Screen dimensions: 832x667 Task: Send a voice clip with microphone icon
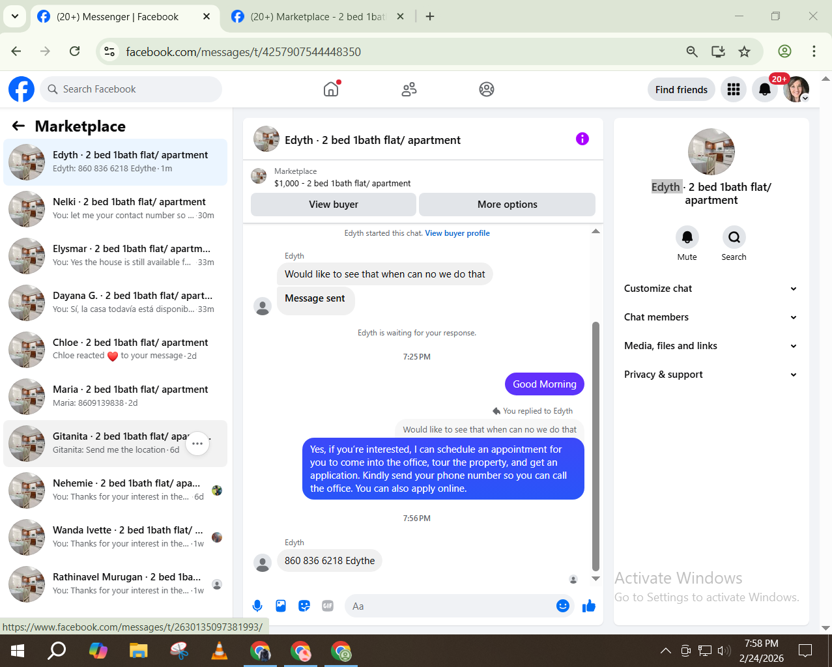[x=257, y=606]
